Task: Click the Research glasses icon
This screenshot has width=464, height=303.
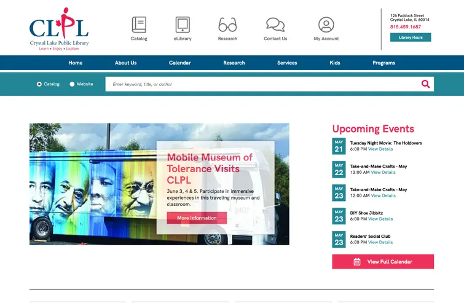Action: 227,25
